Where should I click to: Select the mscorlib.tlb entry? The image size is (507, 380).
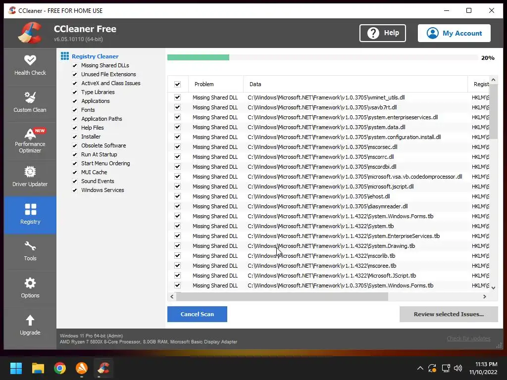point(328,256)
